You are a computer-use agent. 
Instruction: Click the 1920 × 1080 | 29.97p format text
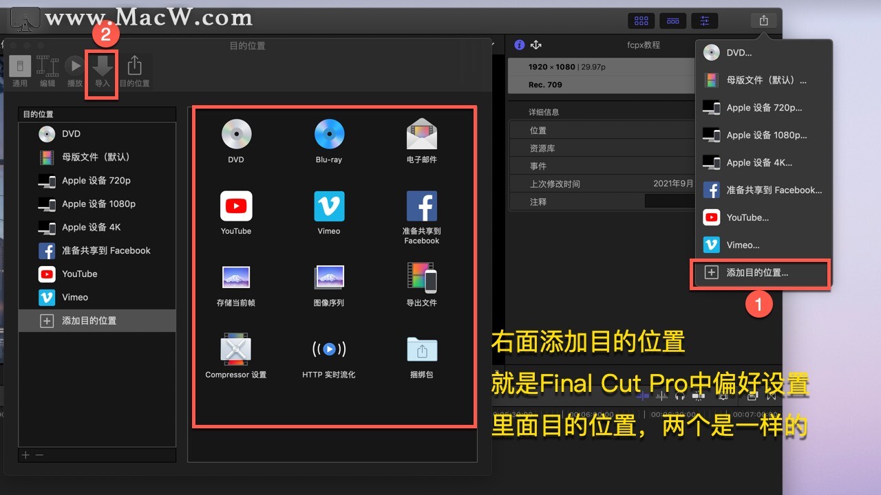[567, 67]
